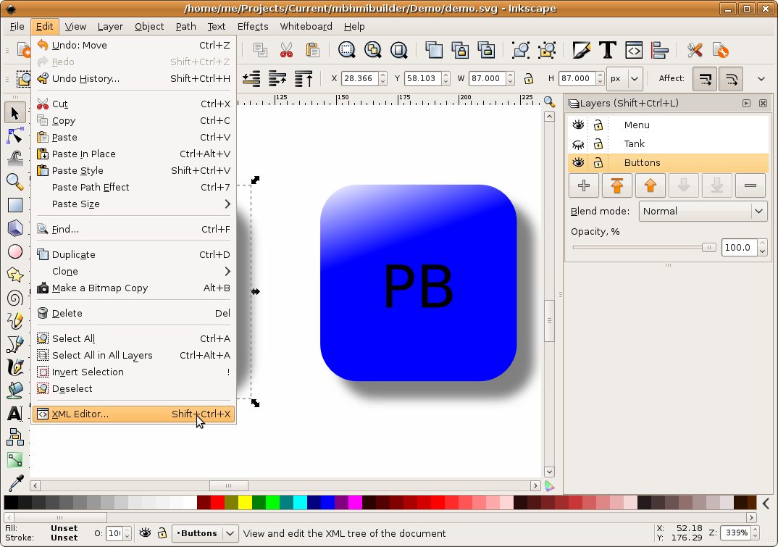Open the Whiteboard menu
778x547 pixels.
point(306,26)
